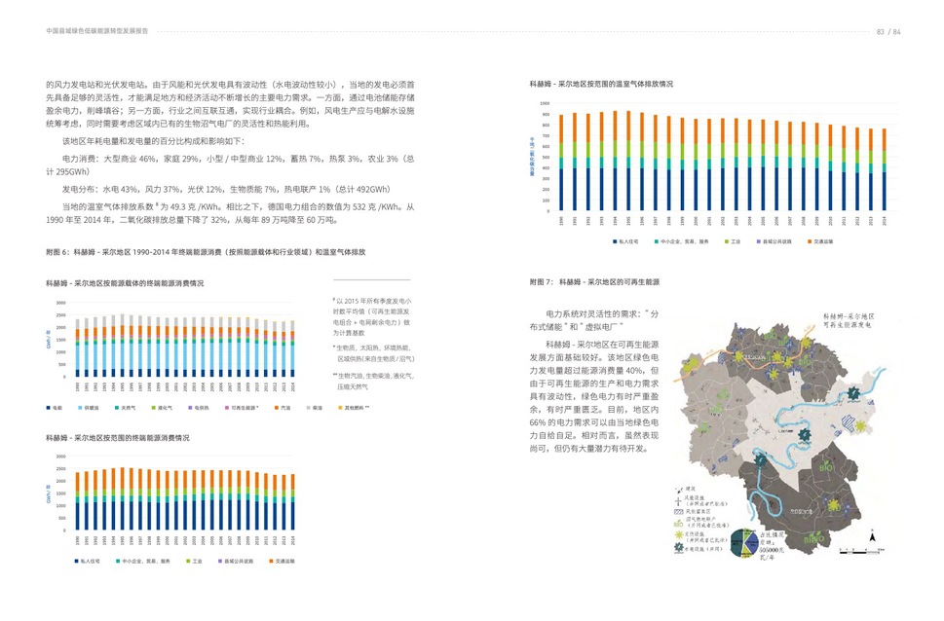The image size is (944, 621).
Task: Select the paragraph starting 科赫姆 - 采尔地区在可再生能源
Action: pos(594,396)
